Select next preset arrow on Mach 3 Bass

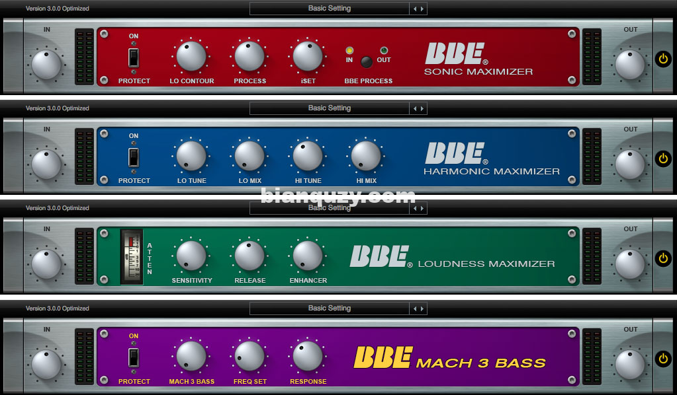pyautogui.click(x=422, y=308)
